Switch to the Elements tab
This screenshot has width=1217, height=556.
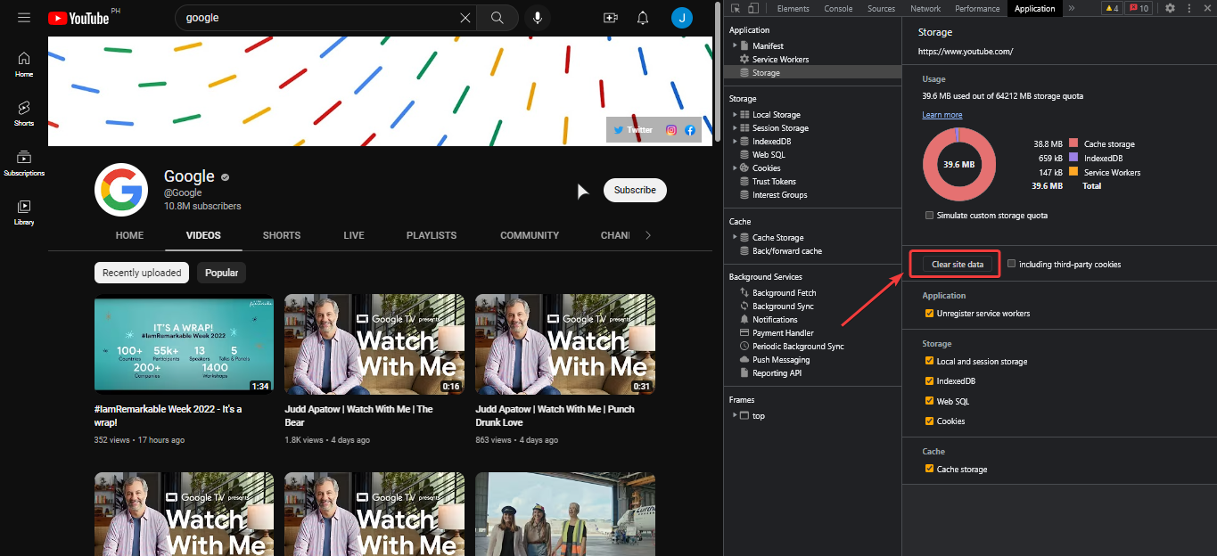(793, 8)
